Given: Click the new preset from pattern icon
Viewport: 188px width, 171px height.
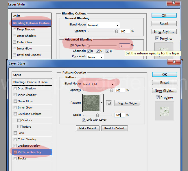Looking at the screenshot, I should [109, 103].
